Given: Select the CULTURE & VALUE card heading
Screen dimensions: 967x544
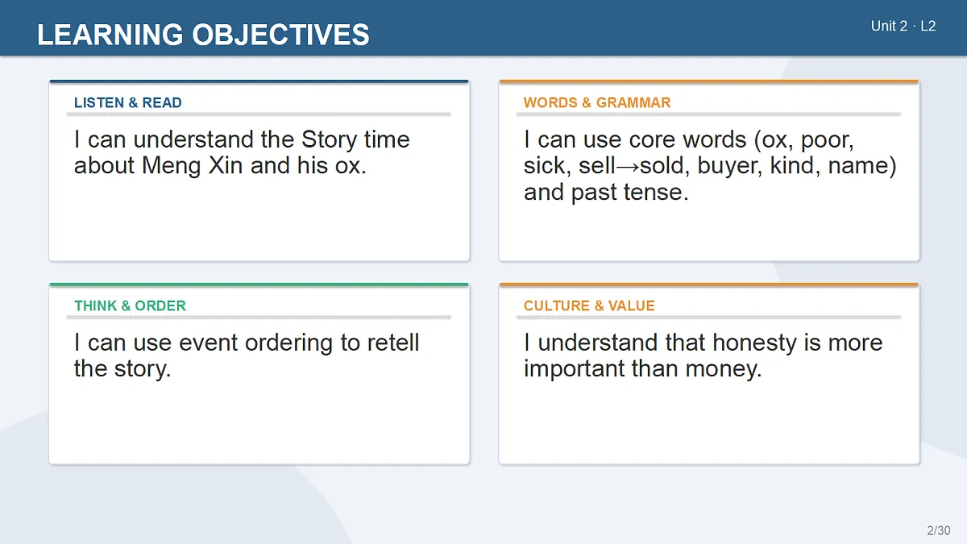Looking at the screenshot, I should (x=589, y=305).
